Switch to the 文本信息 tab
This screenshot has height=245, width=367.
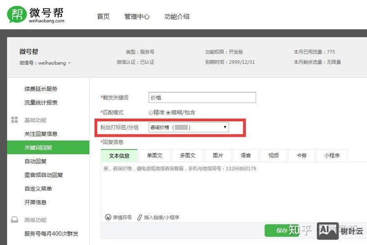(119, 155)
